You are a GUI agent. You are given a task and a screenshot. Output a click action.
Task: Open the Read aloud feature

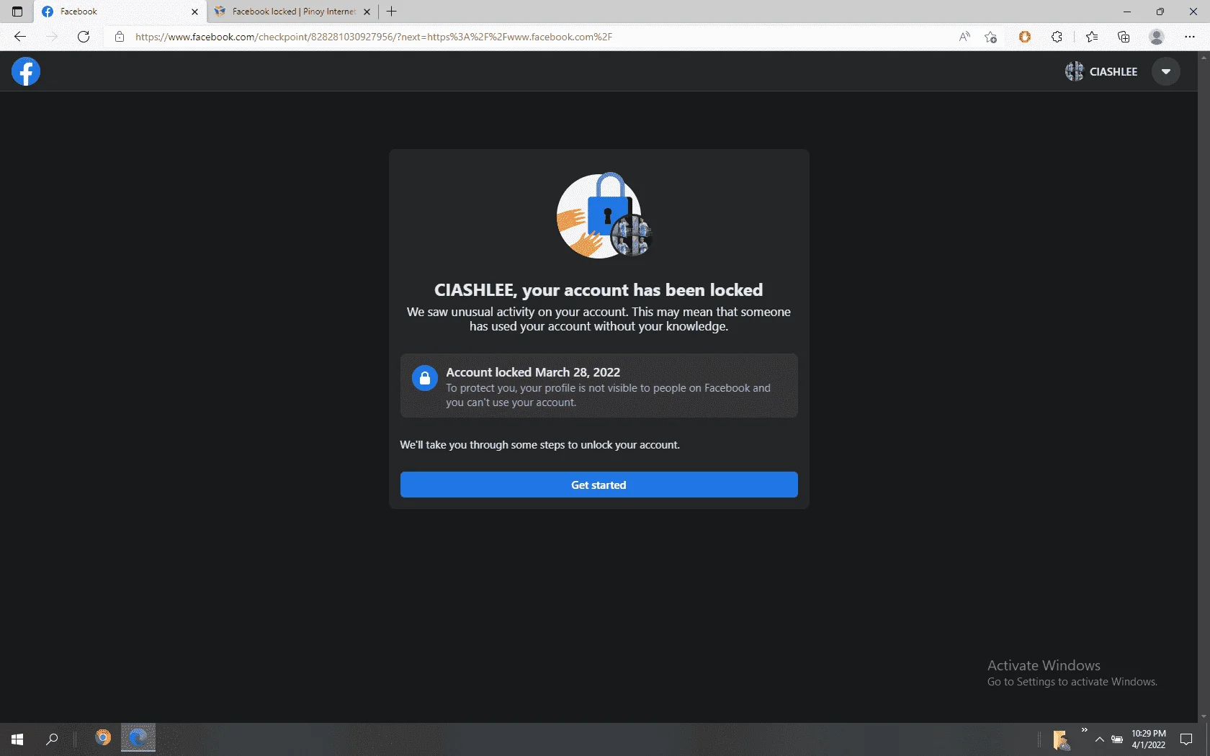click(x=964, y=37)
